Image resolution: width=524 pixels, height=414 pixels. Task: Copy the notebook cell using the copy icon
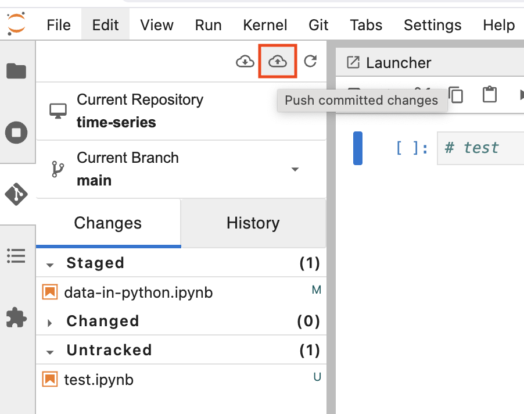pyautogui.click(x=457, y=94)
